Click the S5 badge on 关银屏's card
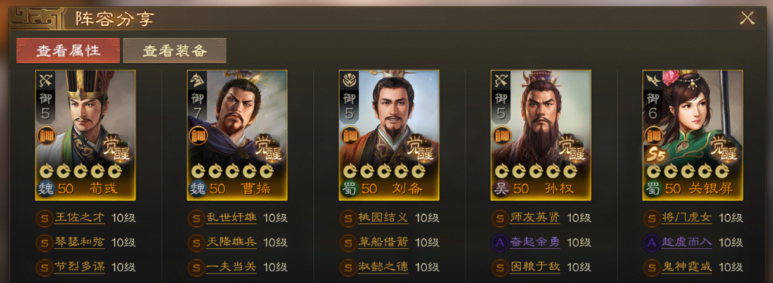Screen dimensions: 773x283 point(656,156)
